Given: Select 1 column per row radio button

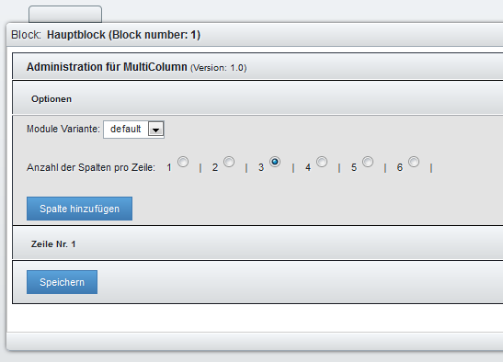Looking at the screenshot, I should point(183,162).
